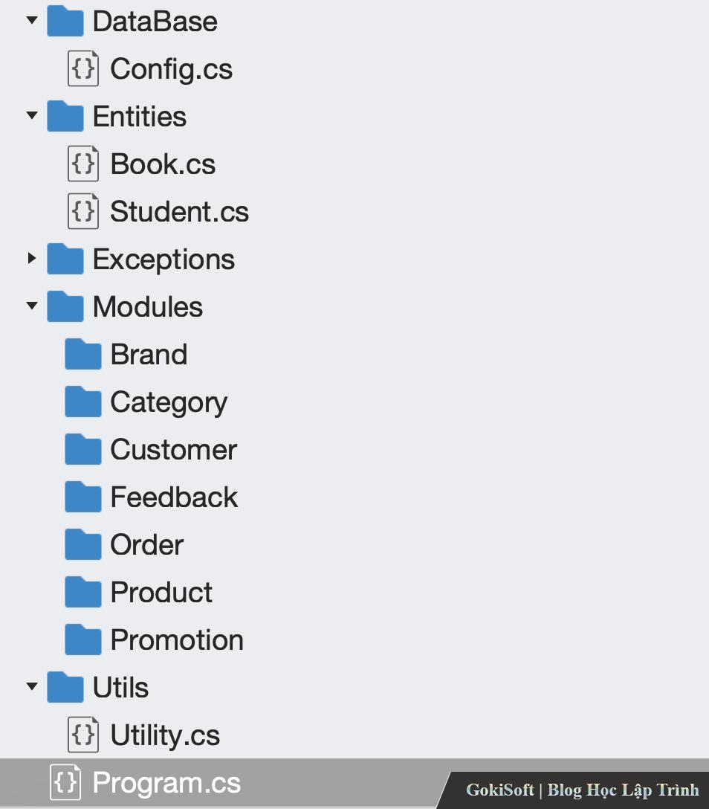This screenshot has height=809, width=709.
Task: Select the Product folder label
Action: pyautogui.click(x=161, y=593)
